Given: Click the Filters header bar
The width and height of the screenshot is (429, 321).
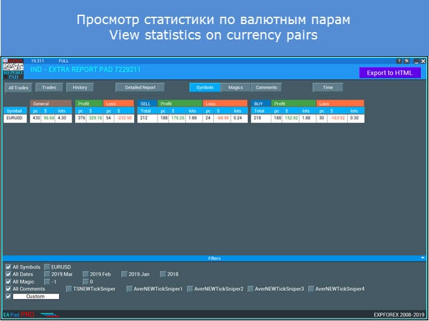Looking at the screenshot, I should (x=214, y=257).
